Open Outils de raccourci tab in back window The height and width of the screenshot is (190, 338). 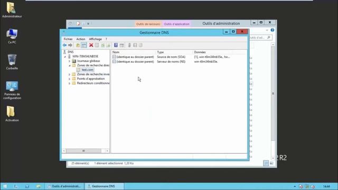(148, 24)
